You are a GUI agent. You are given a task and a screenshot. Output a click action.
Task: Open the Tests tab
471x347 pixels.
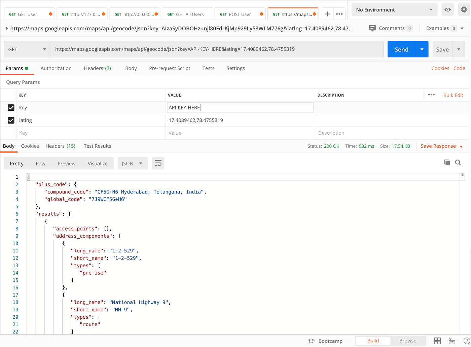click(x=208, y=68)
